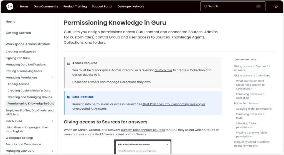The width and height of the screenshot is (284, 155).
Task: Select Creating Custom Roles in Guru
Action: coord(29,91)
